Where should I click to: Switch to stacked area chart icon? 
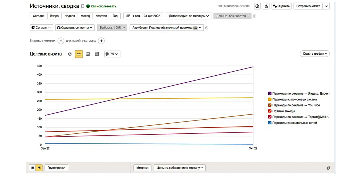point(88,54)
